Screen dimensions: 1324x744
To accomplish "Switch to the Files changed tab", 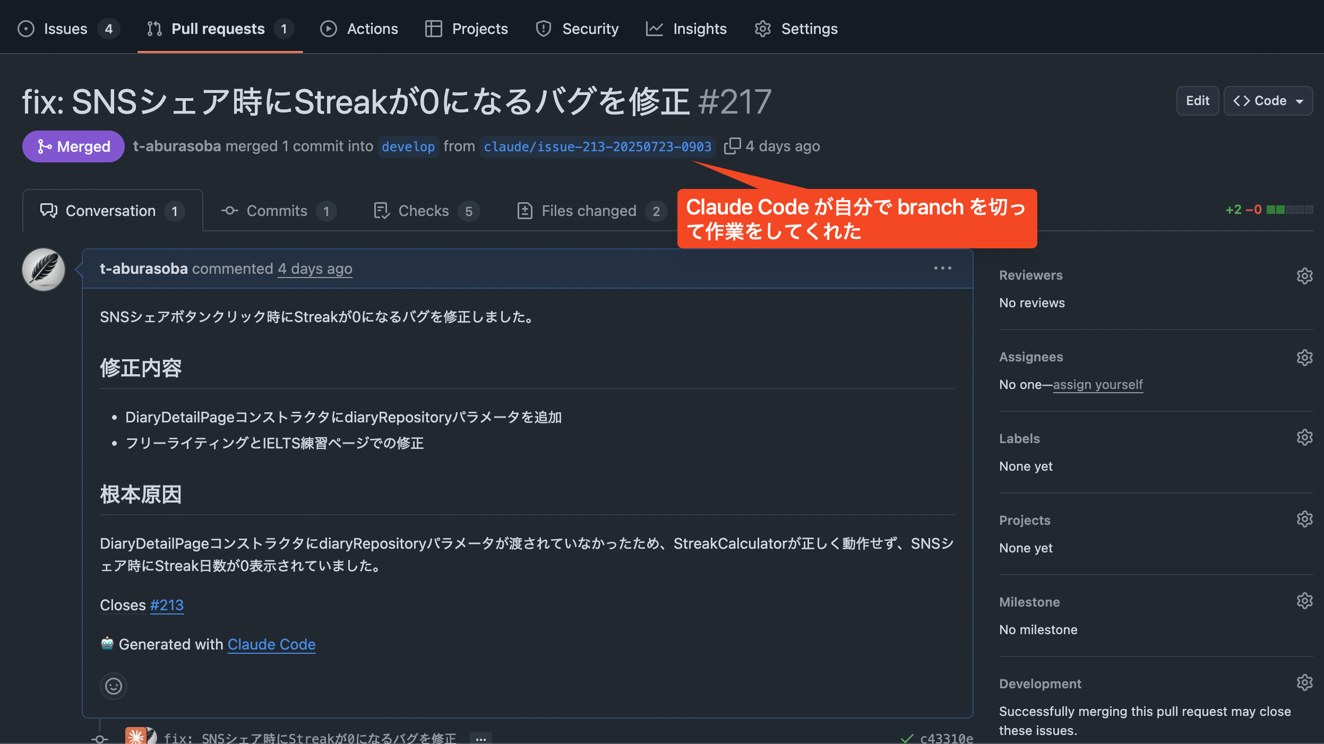I will tap(591, 211).
